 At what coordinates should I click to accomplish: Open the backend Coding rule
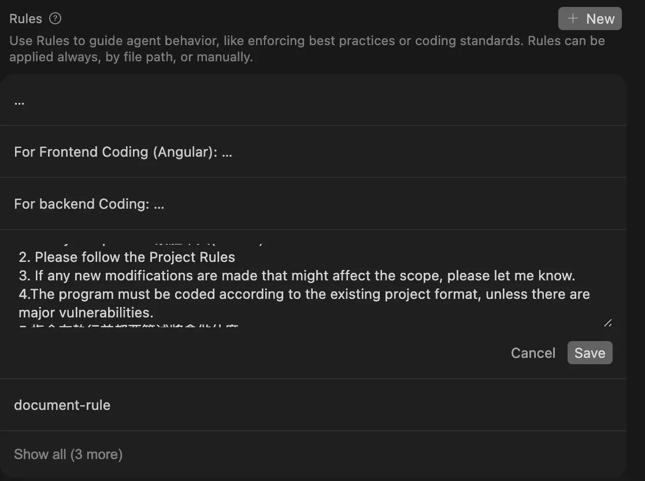point(89,204)
